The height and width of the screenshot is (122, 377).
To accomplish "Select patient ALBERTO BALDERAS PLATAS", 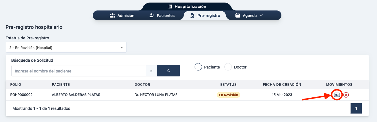I will click(x=76, y=95).
